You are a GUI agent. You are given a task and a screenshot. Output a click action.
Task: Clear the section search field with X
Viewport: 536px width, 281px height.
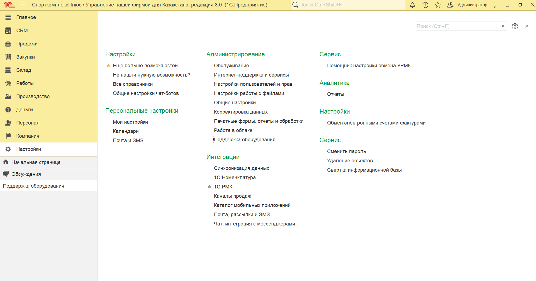click(x=503, y=26)
